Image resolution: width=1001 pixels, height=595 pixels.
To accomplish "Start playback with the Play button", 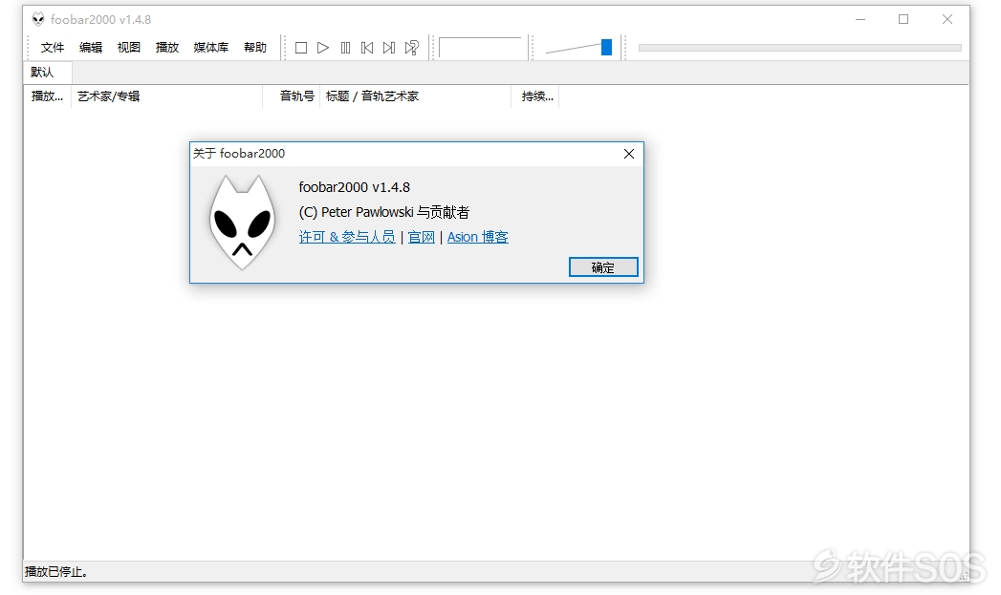I will click(323, 48).
